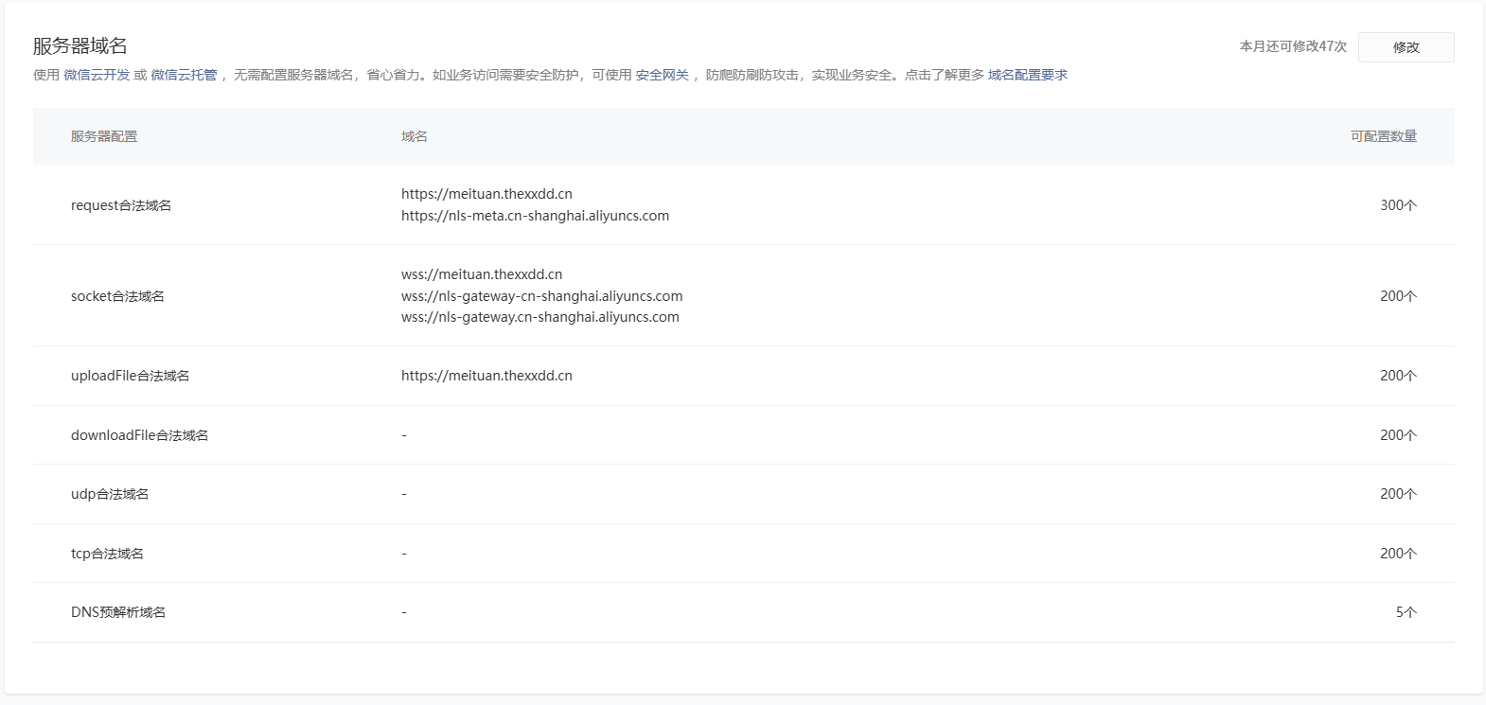Click the 服务器域名 section heading
The image size is (1486, 705).
click(80, 45)
